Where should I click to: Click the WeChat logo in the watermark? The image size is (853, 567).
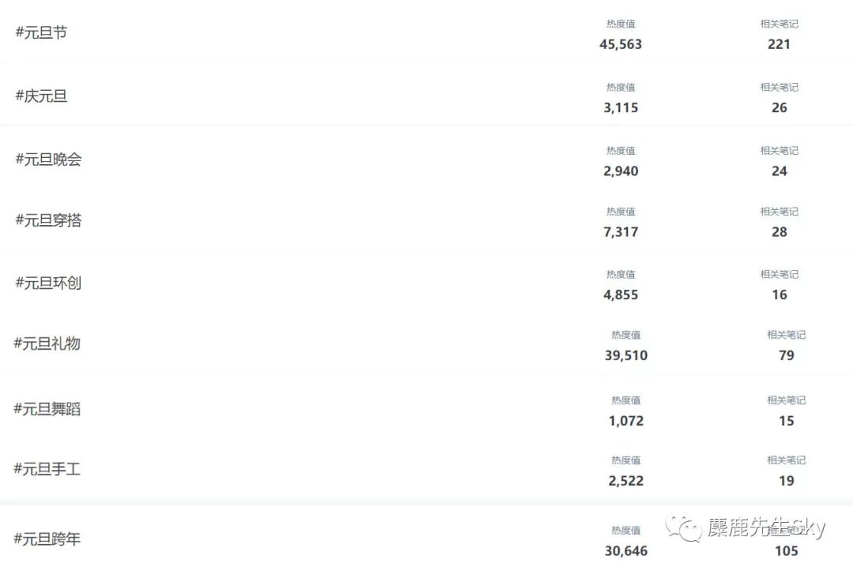(683, 528)
